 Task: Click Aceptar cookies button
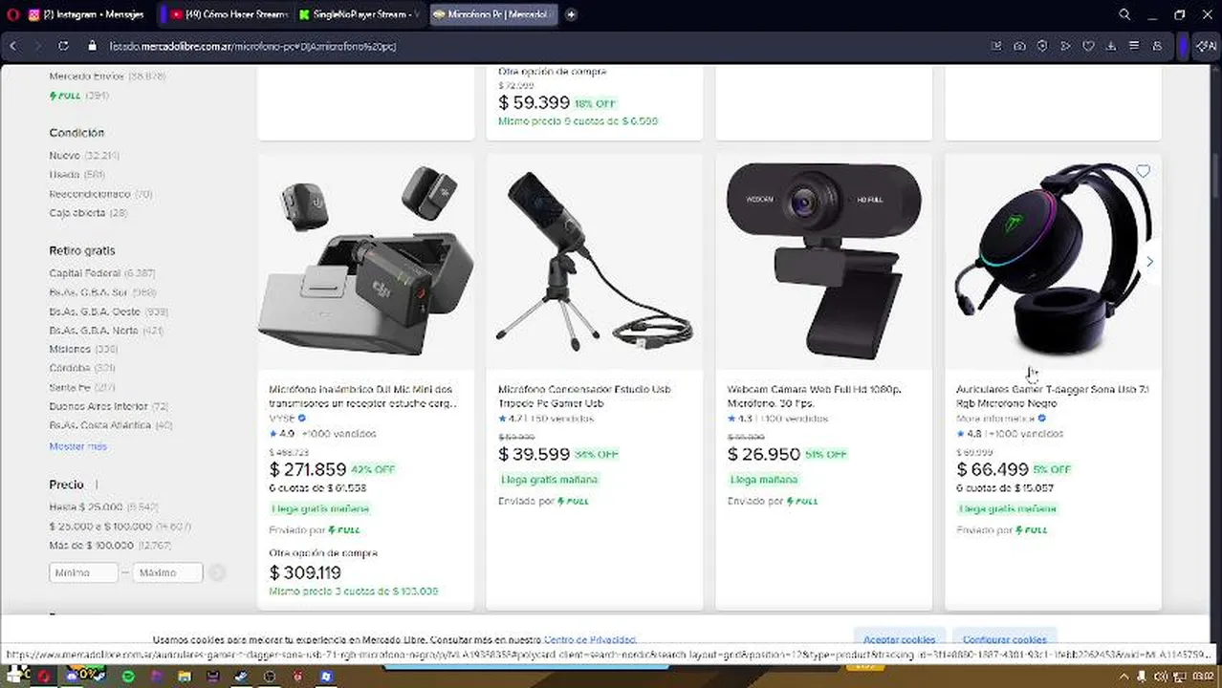[x=899, y=639]
